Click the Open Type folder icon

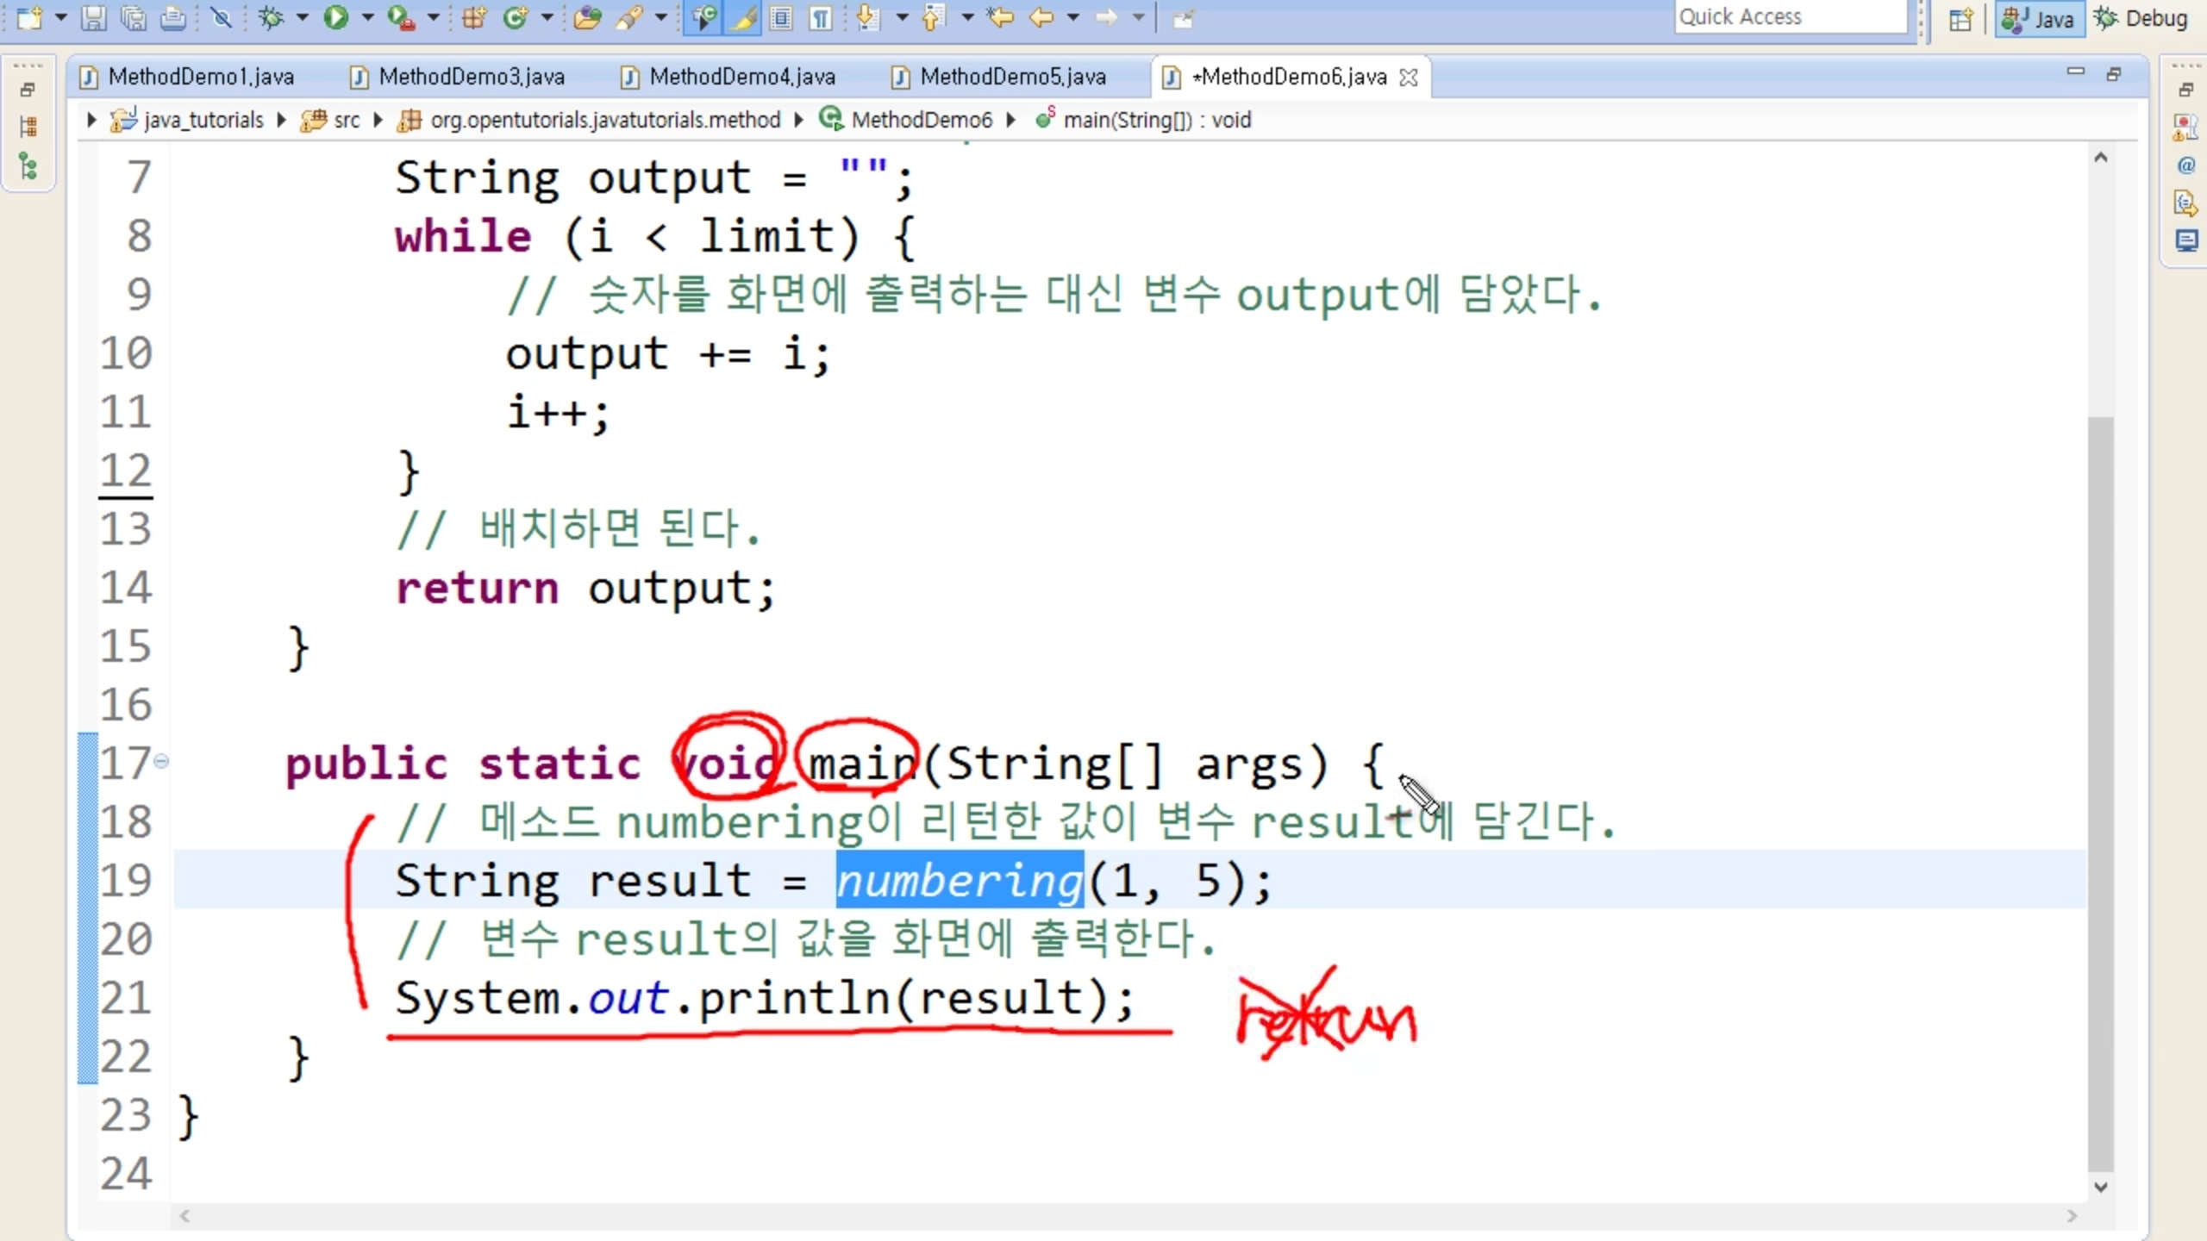[587, 17]
